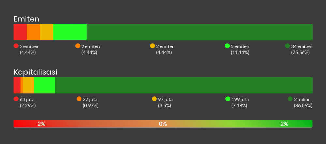Select the red segment of the Emiten bar
Viewport: 326px width, 144px height.
(x=20, y=32)
